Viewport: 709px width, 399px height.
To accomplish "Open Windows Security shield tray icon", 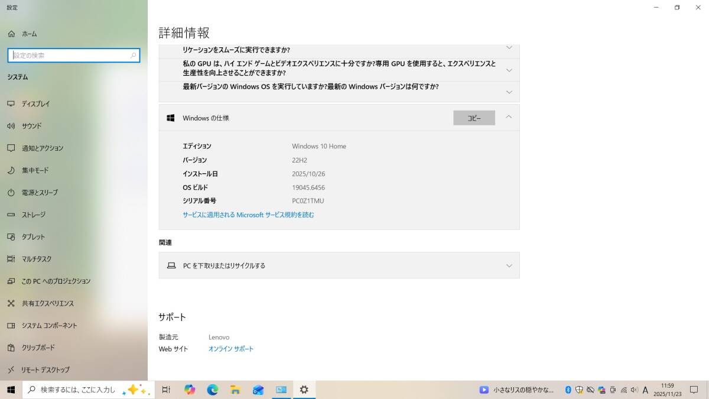I will tap(580, 390).
